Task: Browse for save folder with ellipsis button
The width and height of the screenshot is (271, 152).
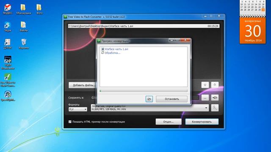Action: (205, 98)
